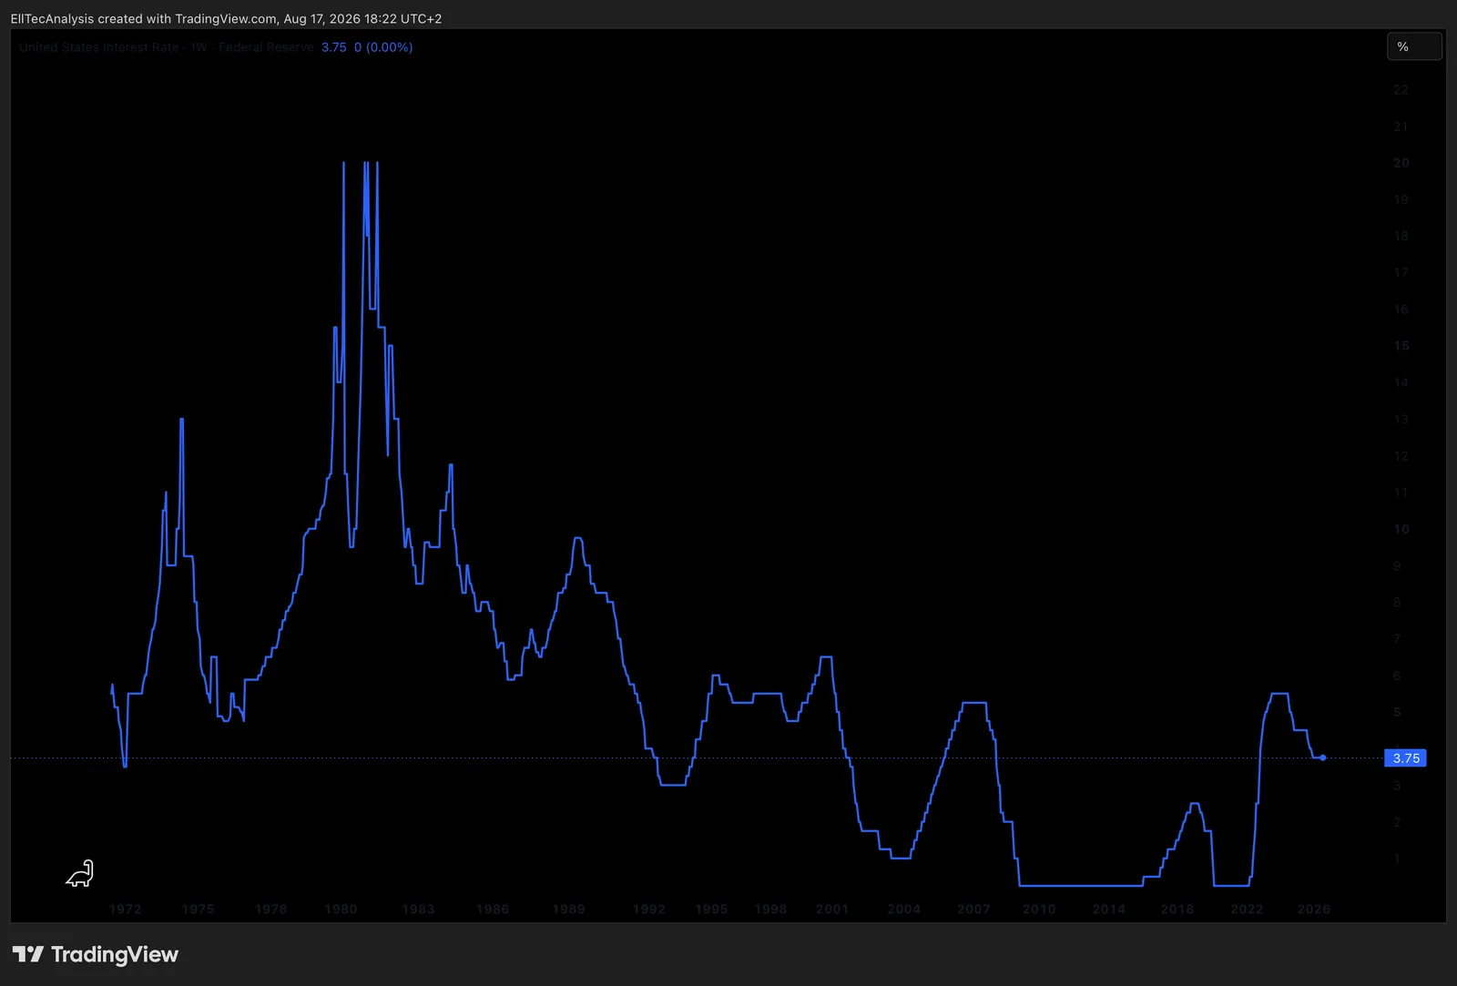Click the 22 value on price axis
The width and height of the screenshot is (1457, 986).
(x=1401, y=89)
